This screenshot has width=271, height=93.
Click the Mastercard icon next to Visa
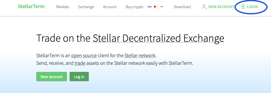(x=155, y=7)
